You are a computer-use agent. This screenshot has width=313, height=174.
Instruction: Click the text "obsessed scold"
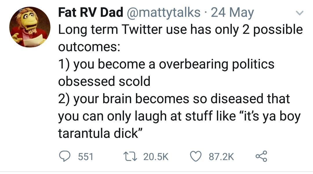click(x=104, y=81)
